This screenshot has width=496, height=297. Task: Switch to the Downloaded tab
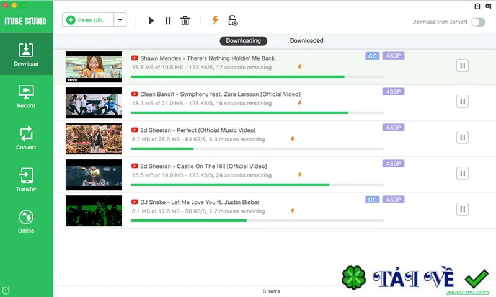tap(306, 40)
